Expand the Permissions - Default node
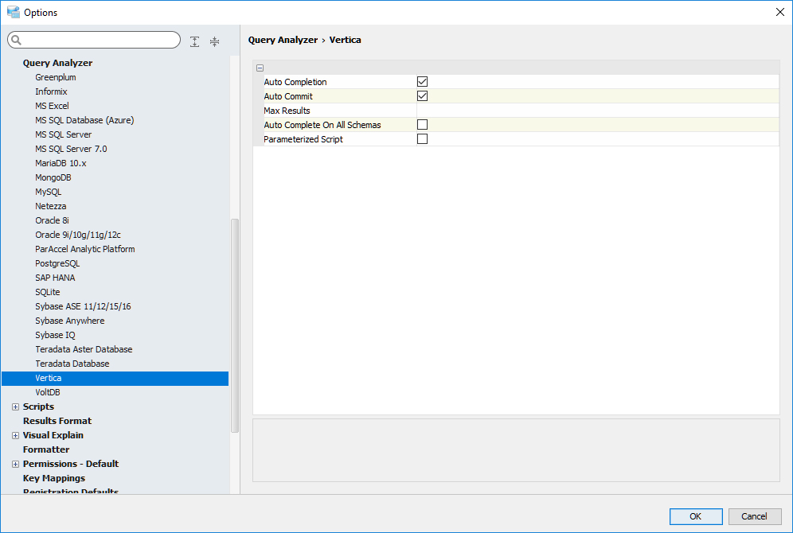The image size is (793, 533). pos(15,464)
